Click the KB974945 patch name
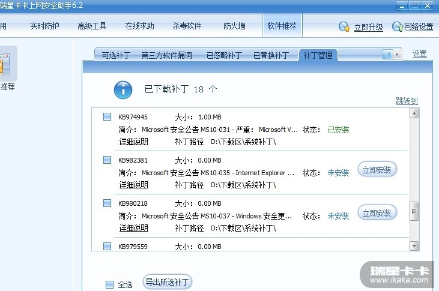The height and width of the screenshot is (291, 439). [x=133, y=117]
